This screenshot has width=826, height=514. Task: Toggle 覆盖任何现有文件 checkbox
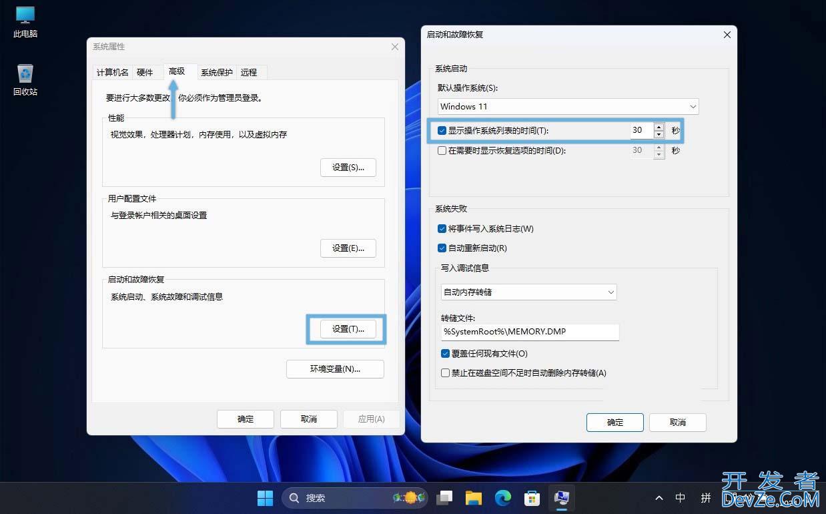[445, 353]
